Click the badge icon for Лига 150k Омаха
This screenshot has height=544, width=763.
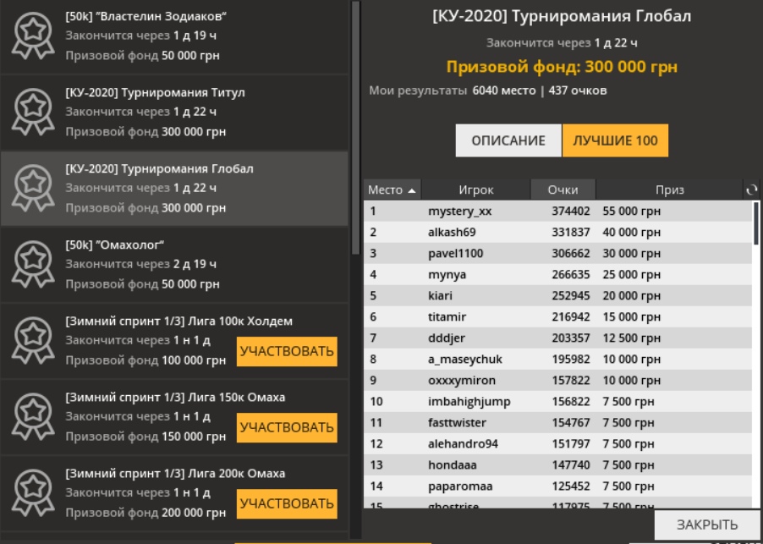pos(33,416)
